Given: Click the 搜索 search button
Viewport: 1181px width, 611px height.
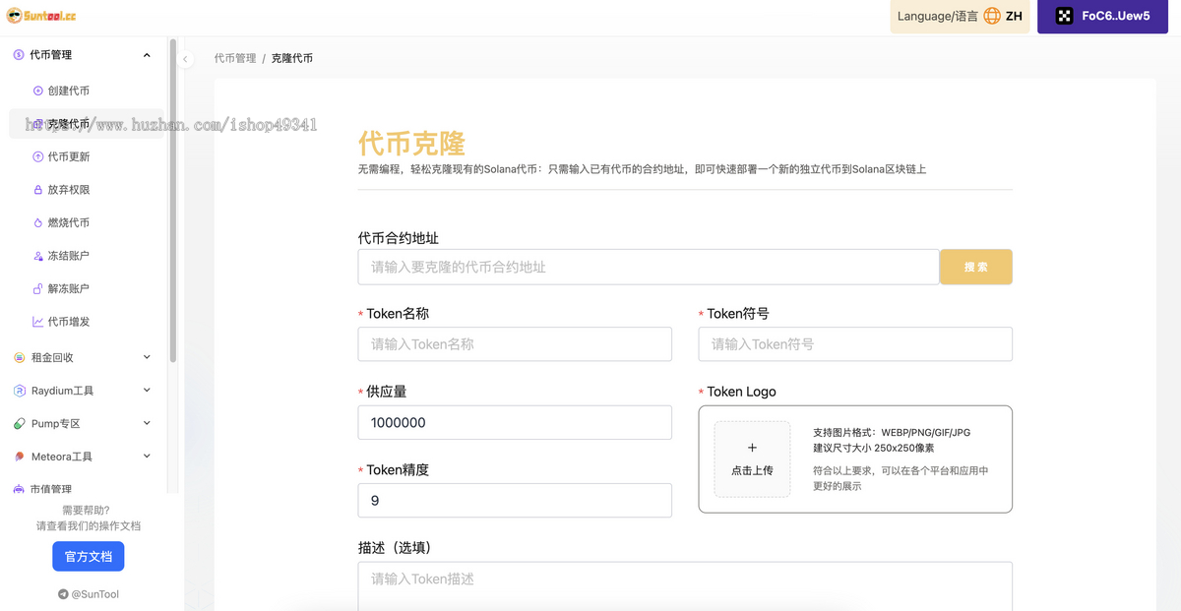Looking at the screenshot, I should tap(976, 267).
